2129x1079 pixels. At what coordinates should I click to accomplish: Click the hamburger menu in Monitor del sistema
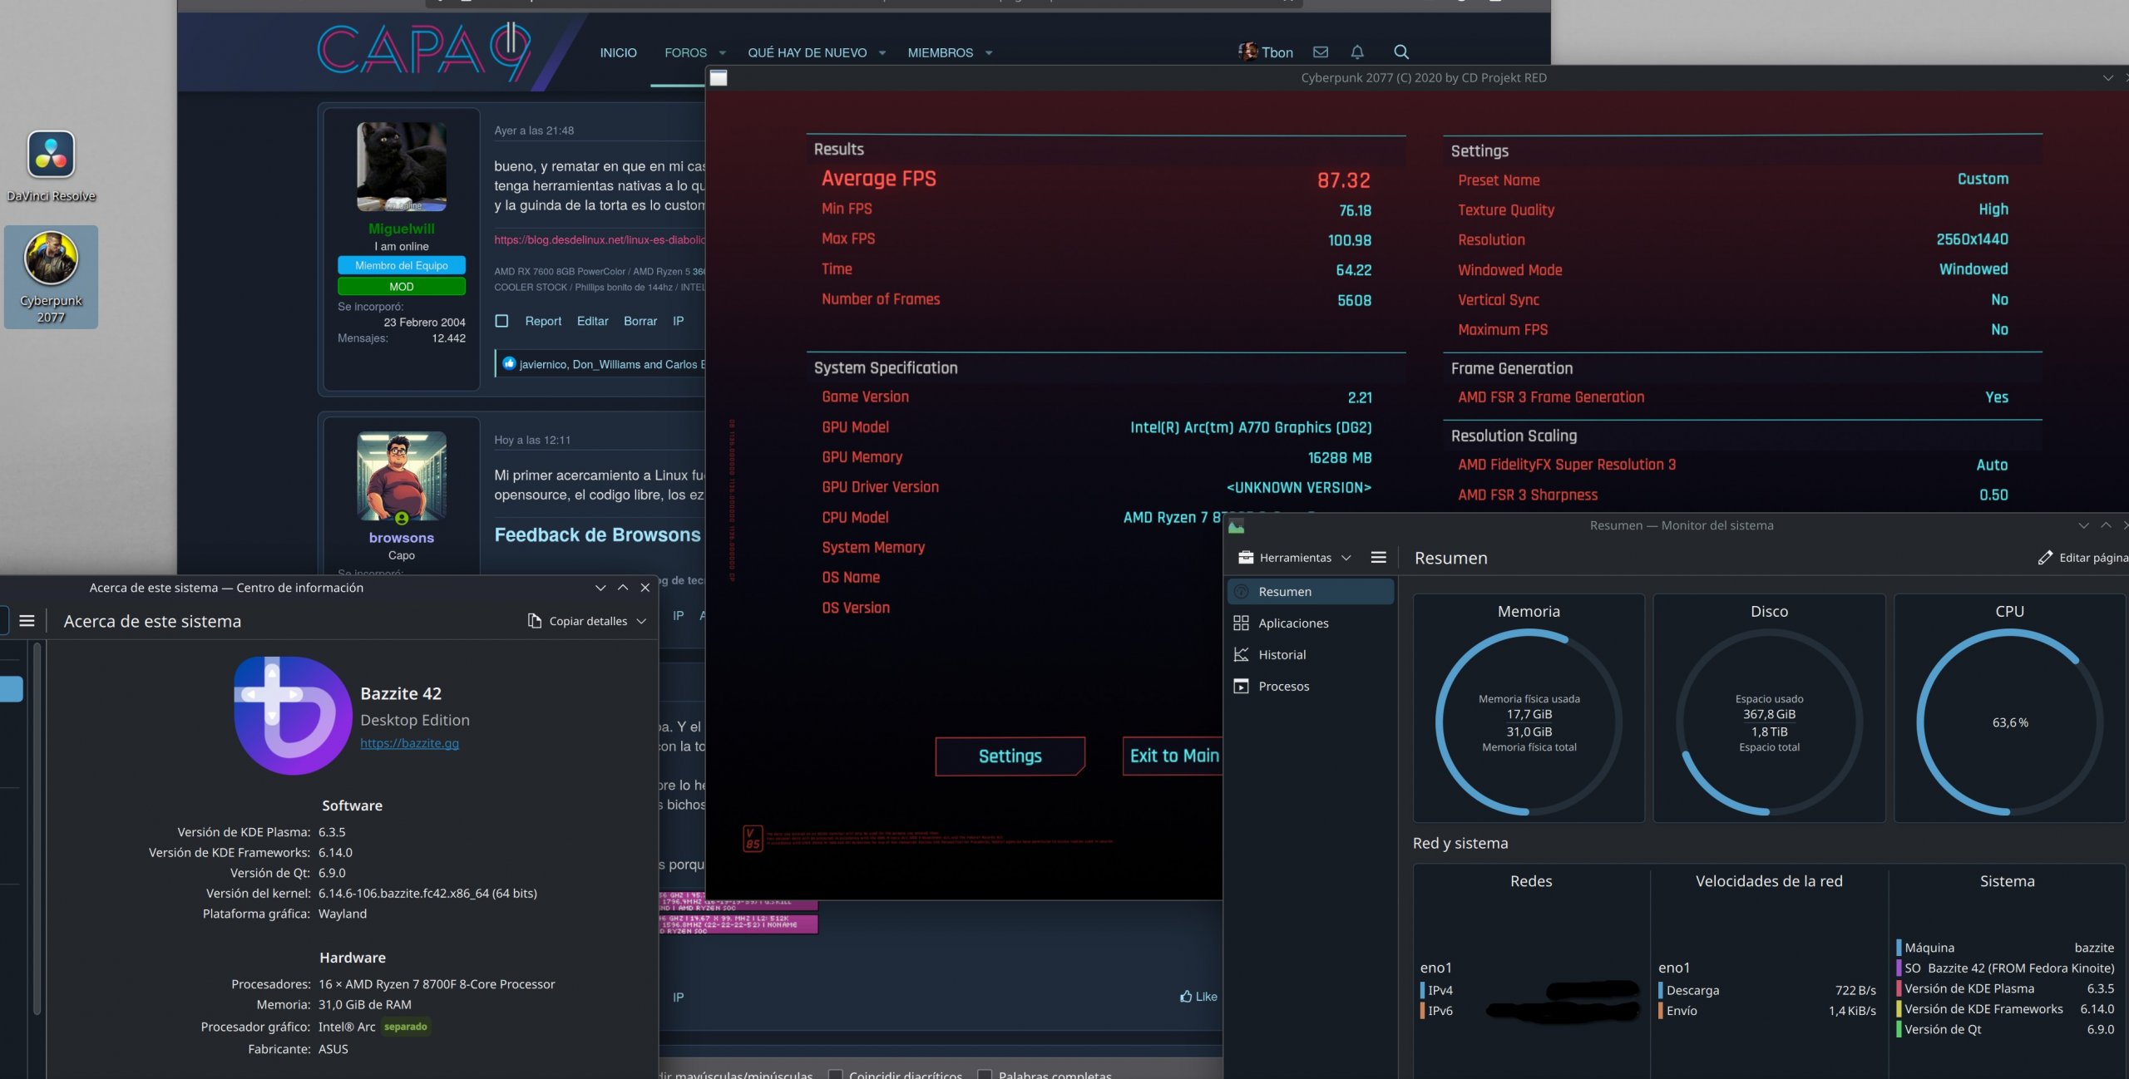click(1378, 558)
